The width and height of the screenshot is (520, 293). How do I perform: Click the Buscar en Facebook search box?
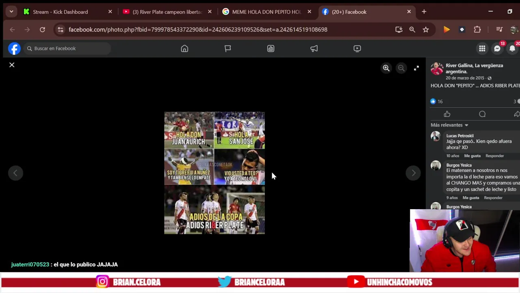click(x=67, y=48)
